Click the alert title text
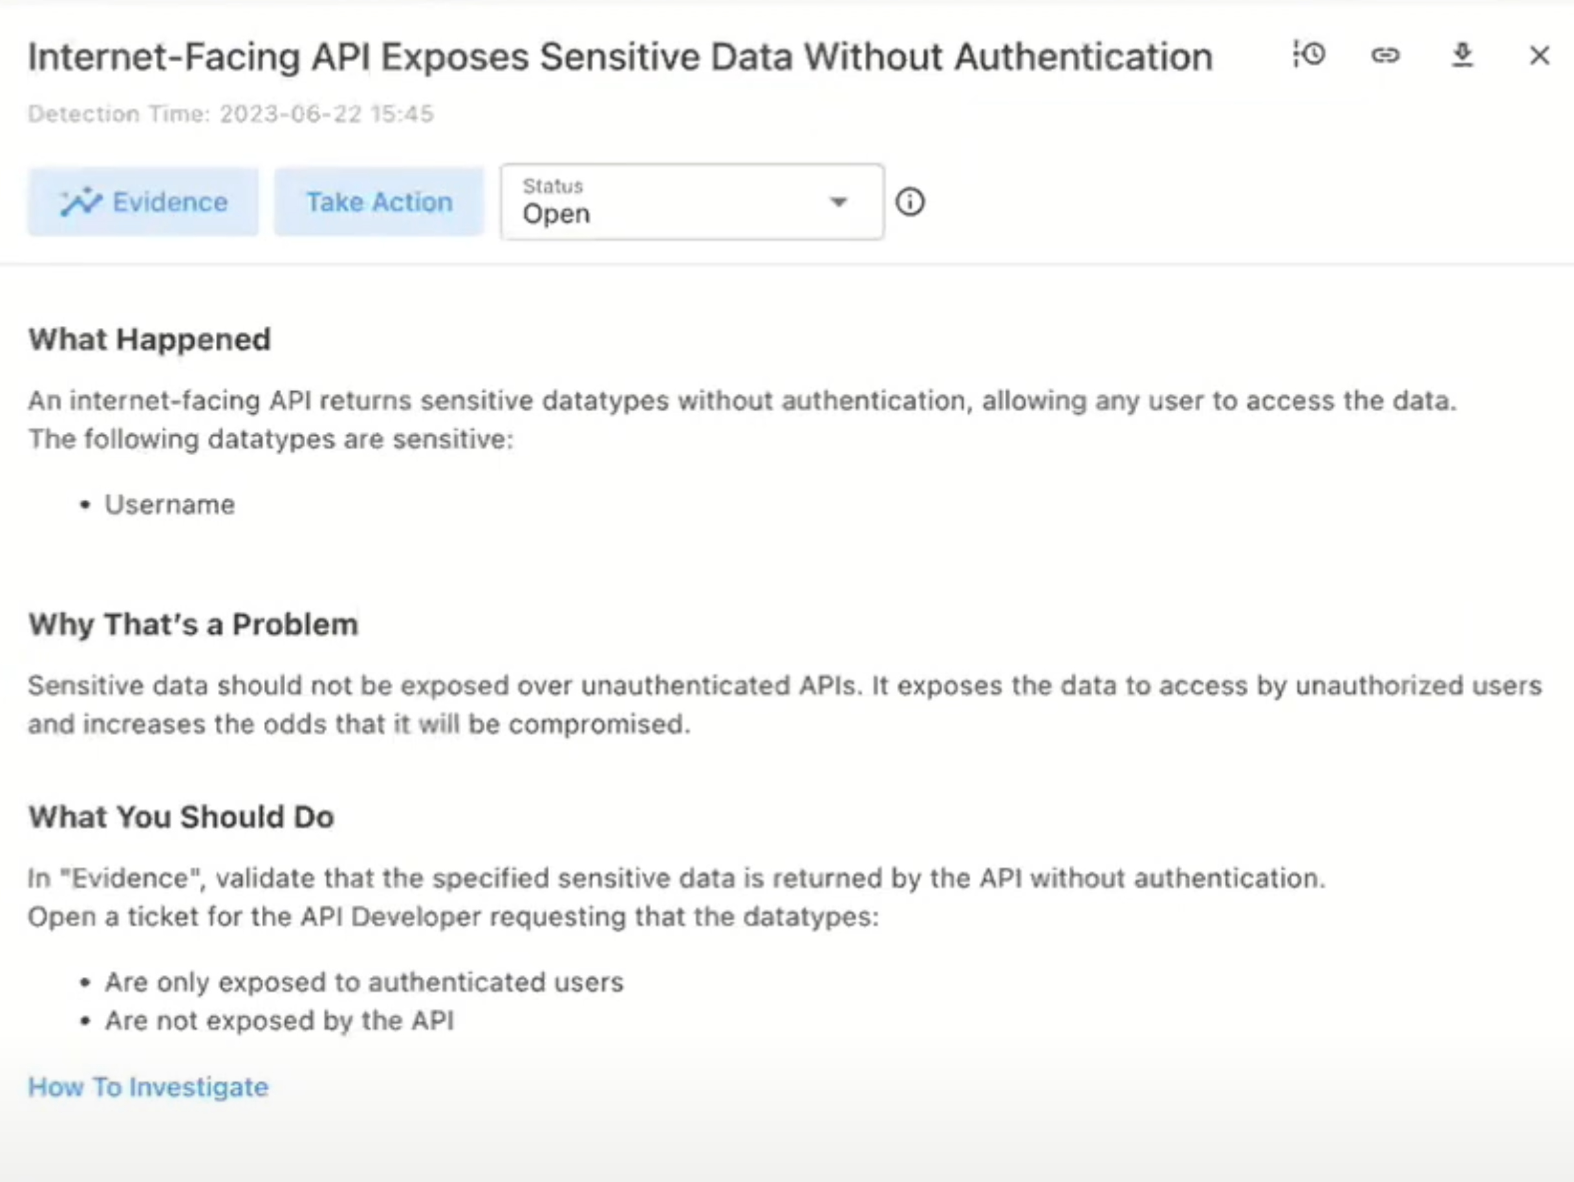 (x=620, y=57)
